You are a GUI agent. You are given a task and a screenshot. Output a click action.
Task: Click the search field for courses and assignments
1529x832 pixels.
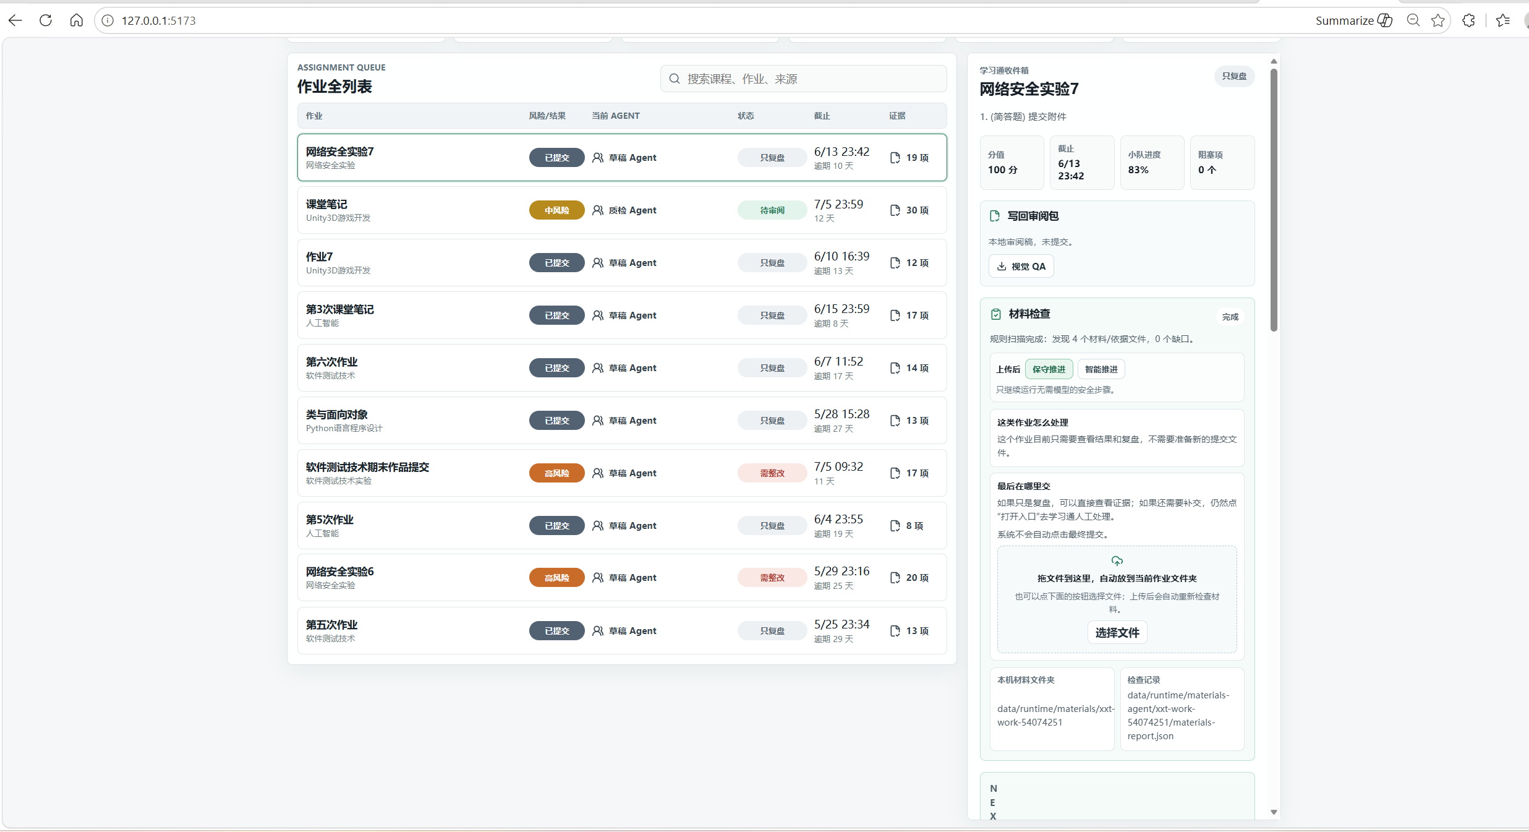(x=803, y=79)
